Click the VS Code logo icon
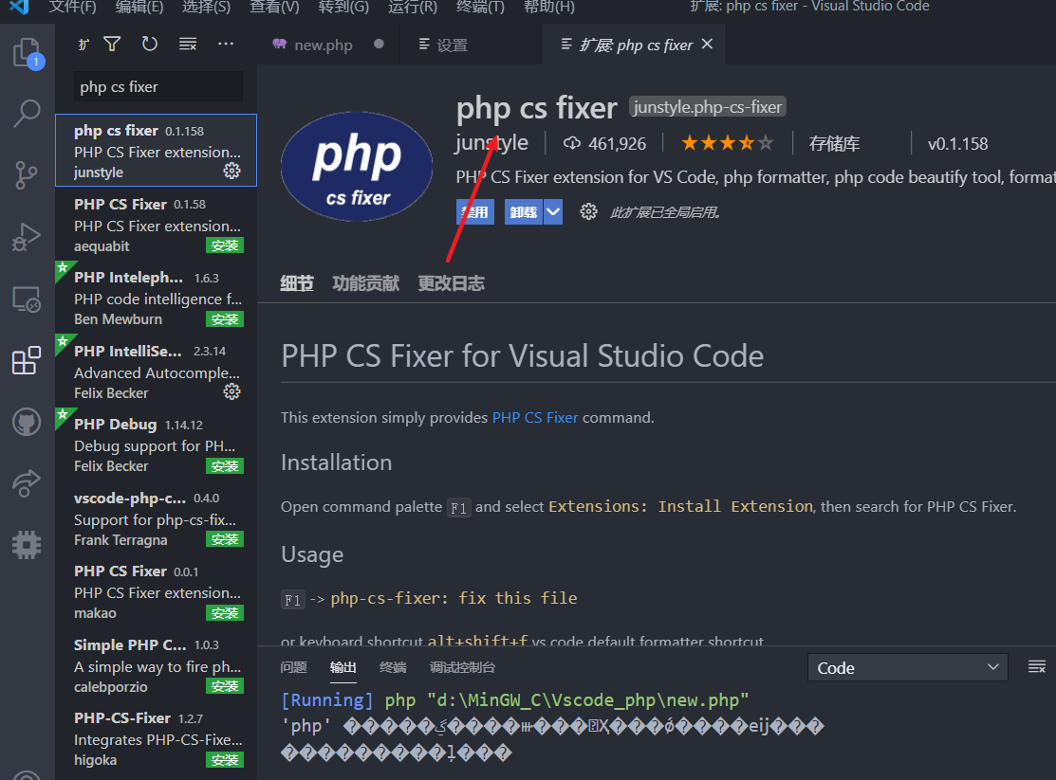This screenshot has height=780, width=1056. click(19, 7)
